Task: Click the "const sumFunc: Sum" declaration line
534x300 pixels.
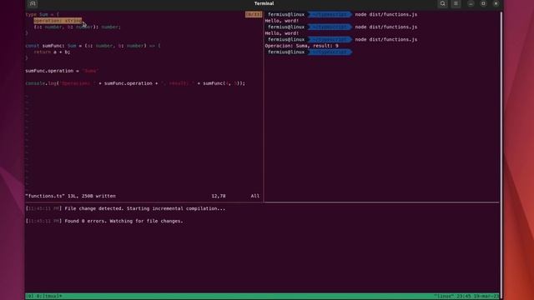Action: (93, 46)
